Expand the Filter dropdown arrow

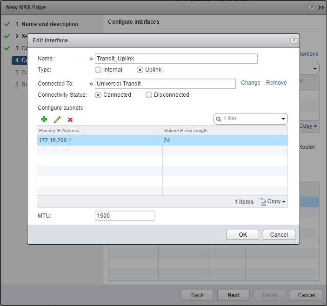[283, 119]
